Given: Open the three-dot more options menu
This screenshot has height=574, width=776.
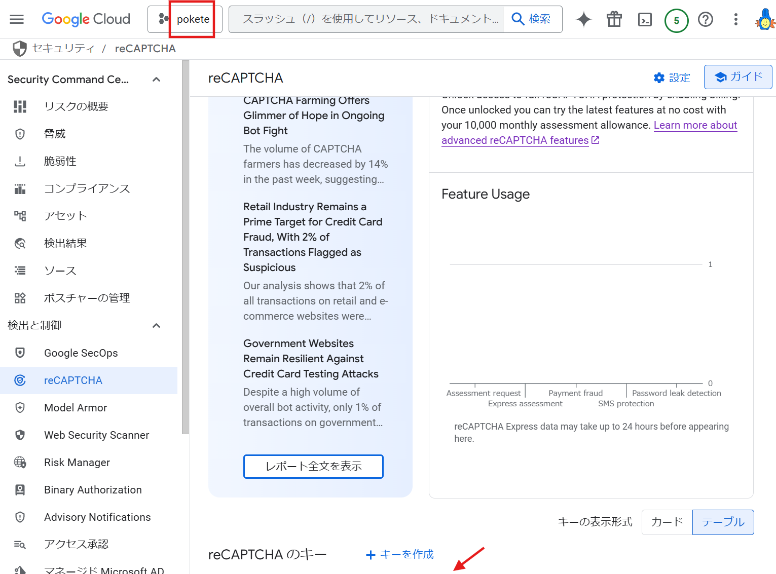Looking at the screenshot, I should point(736,19).
